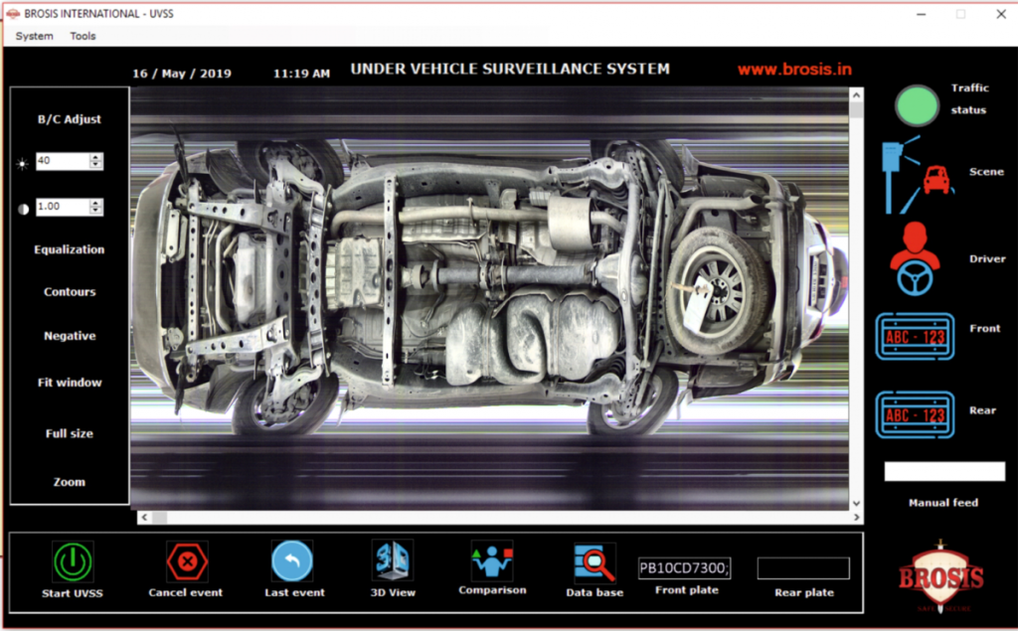The width and height of the screenshot is (1018, 631).
Task: Click the Front license plate icon
Action: [x=915, y=336]
